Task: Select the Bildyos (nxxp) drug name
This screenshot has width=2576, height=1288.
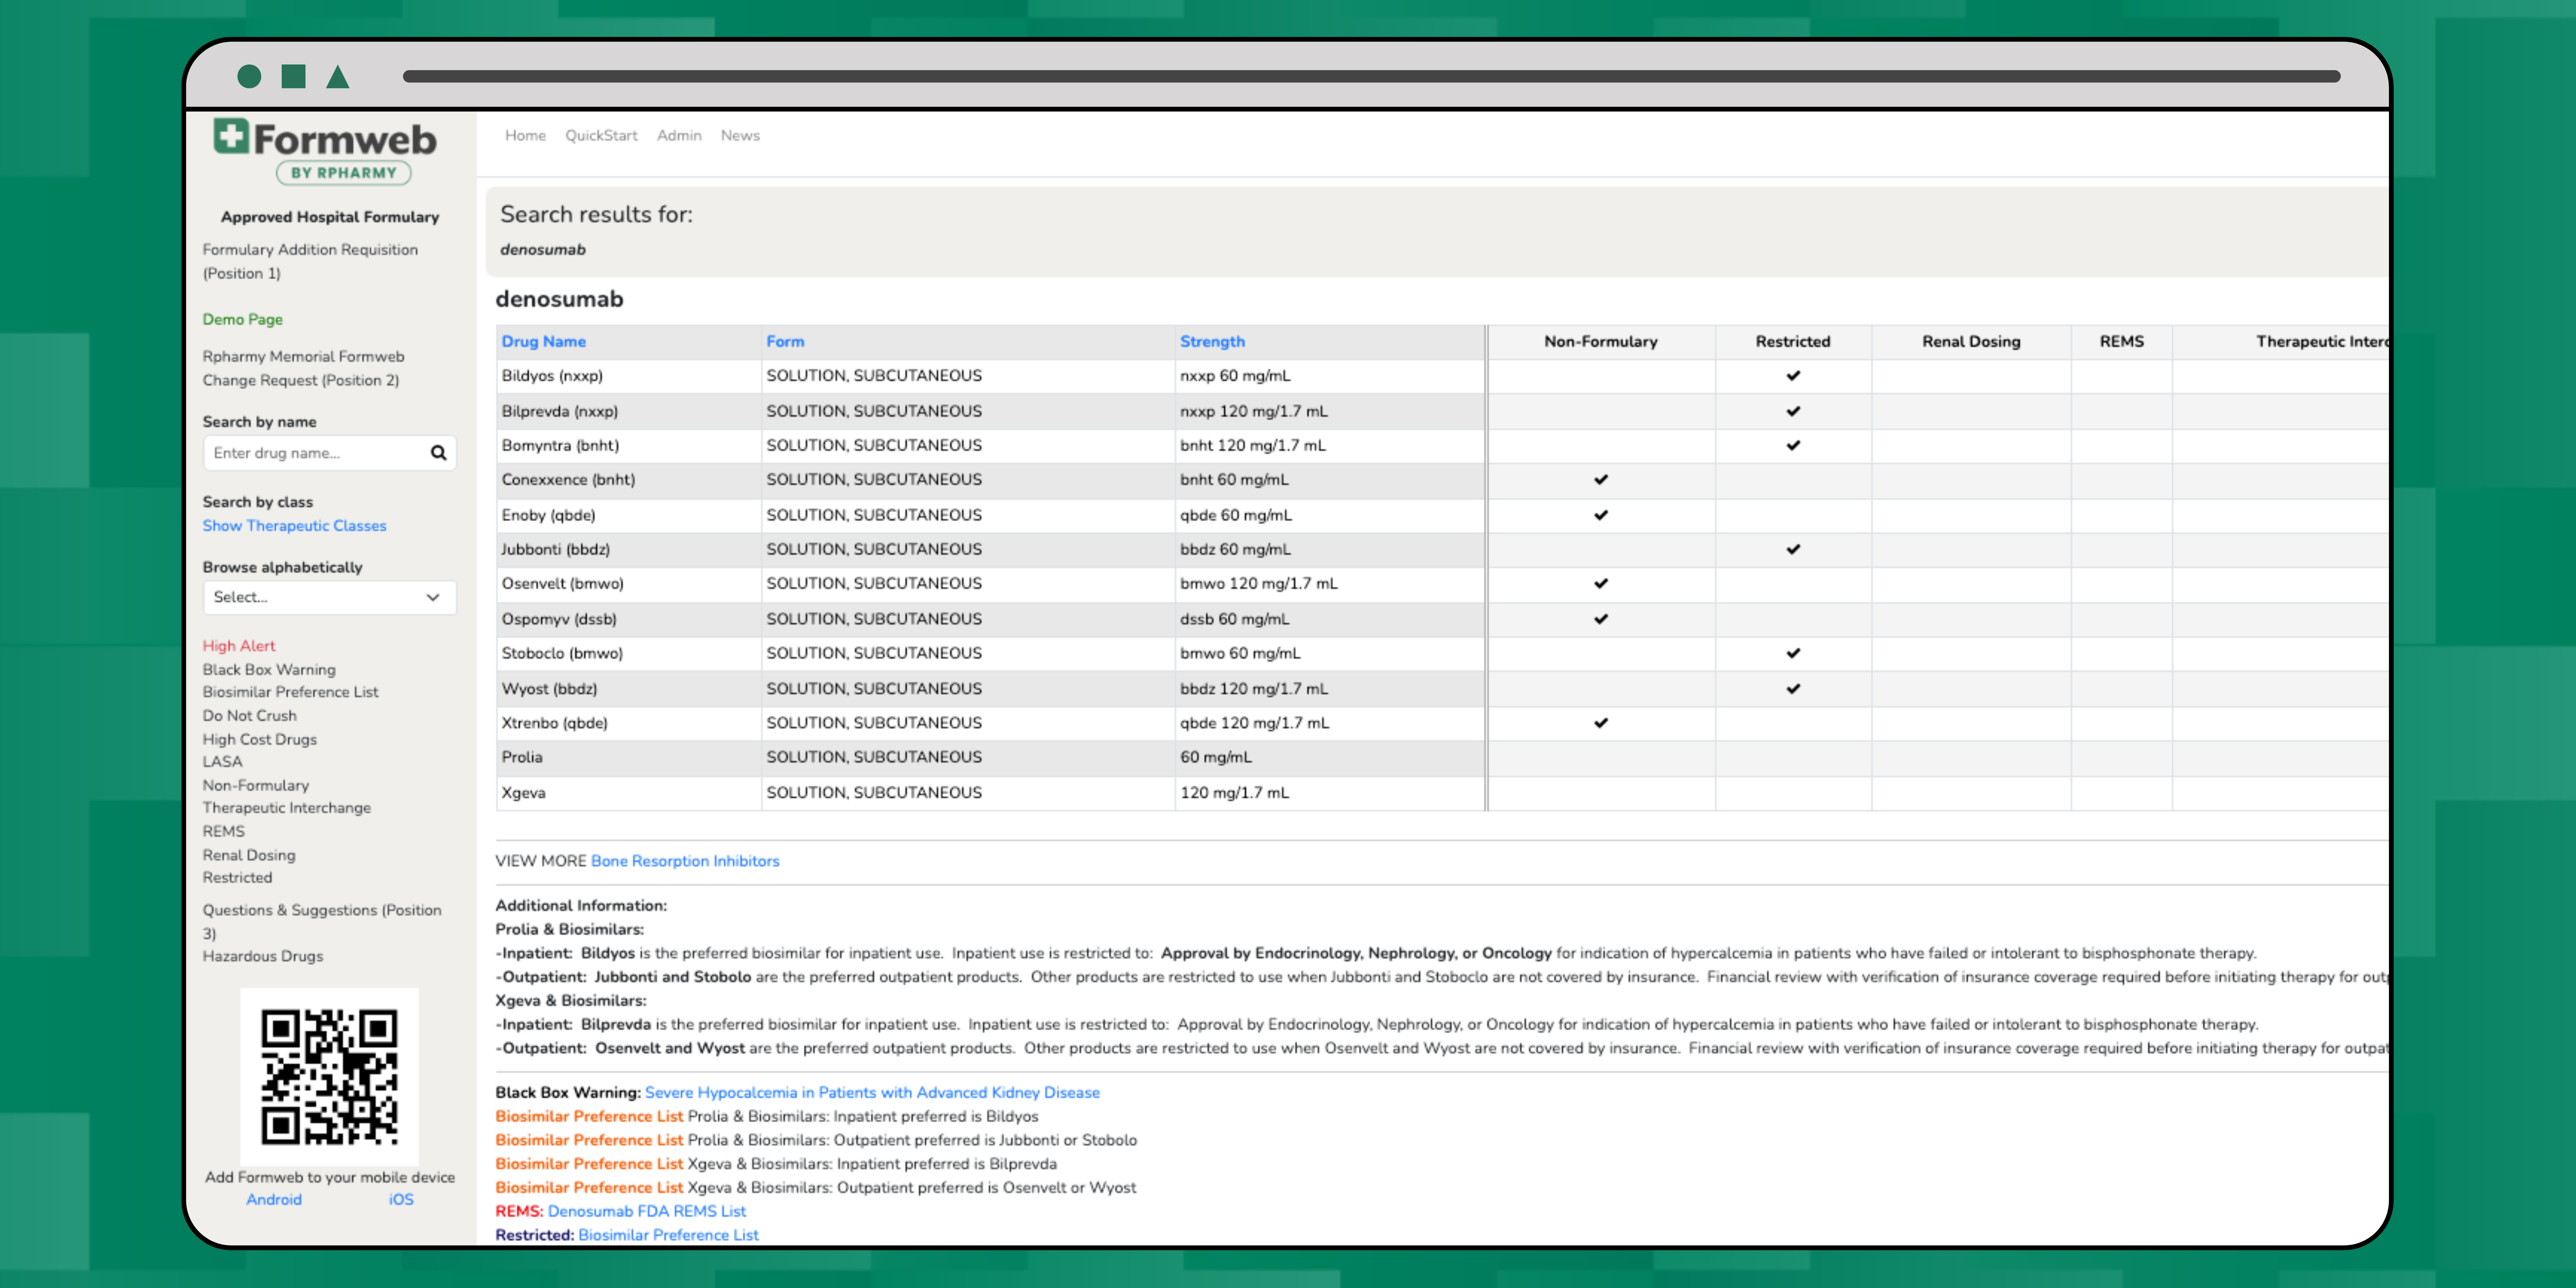Action: tap(552, 376)
